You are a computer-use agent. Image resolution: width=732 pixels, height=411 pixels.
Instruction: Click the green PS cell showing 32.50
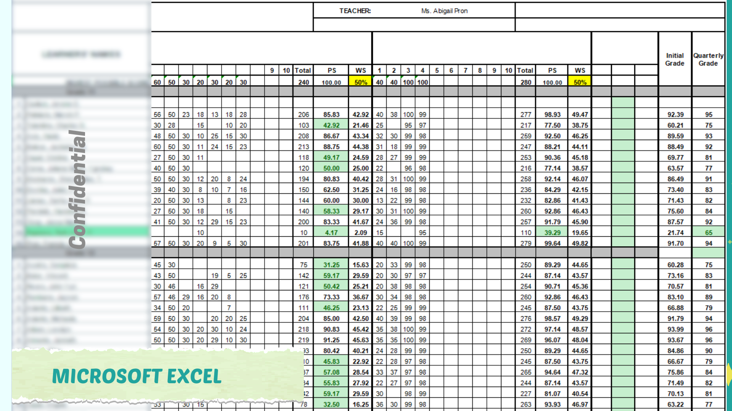click(331, 405)
